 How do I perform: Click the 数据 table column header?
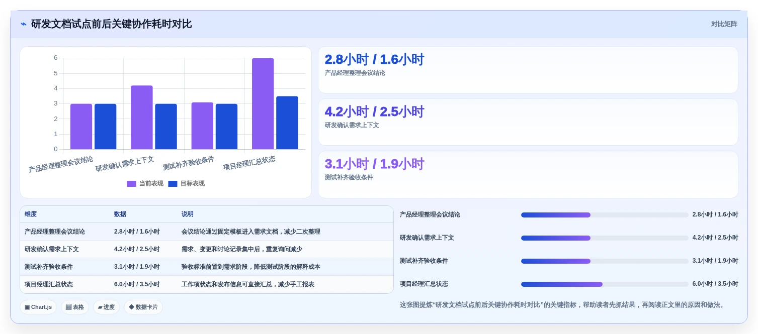pos(120,214)
